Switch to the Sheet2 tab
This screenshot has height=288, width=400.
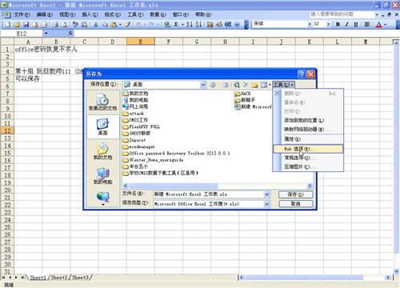click(x=59, y=278)
